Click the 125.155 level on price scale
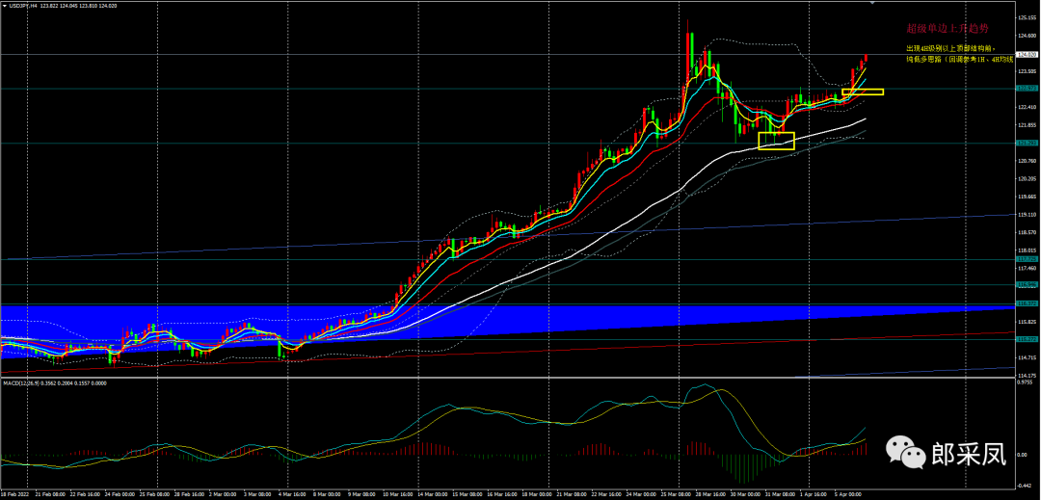 pos(1028,17)
